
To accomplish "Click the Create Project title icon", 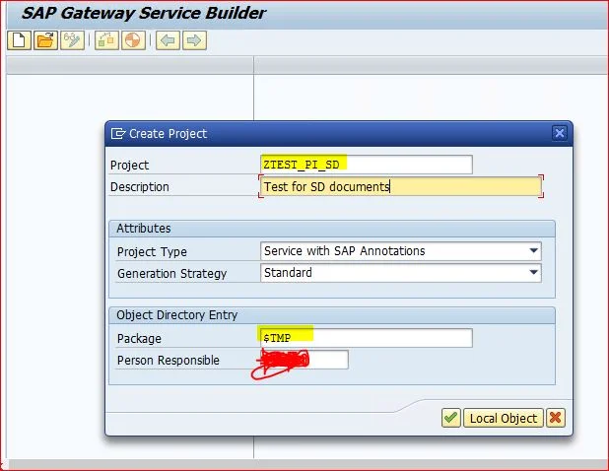I will (x=117, y=134).
